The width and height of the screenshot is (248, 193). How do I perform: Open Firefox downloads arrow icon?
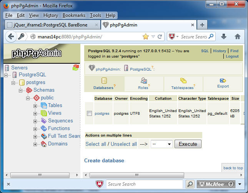click(x=224, y=36)
